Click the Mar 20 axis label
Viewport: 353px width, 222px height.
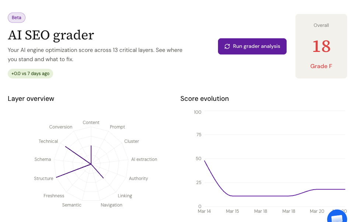(316, 211)
